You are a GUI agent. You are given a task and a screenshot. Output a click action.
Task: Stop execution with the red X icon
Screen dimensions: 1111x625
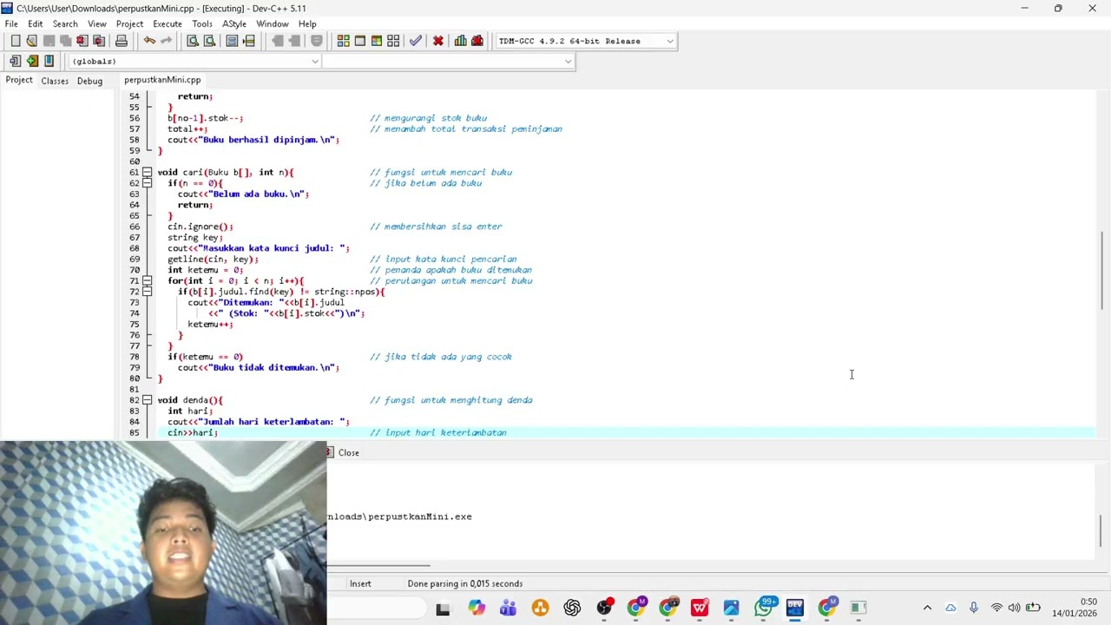click(x=438, y=41)
